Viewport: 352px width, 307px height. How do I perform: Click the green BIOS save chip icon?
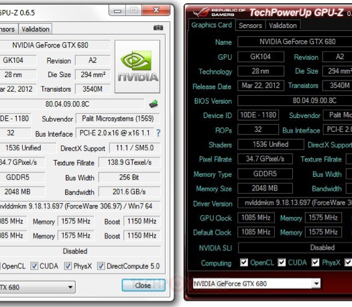pos(154,104)
